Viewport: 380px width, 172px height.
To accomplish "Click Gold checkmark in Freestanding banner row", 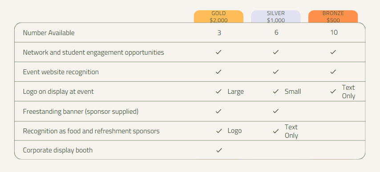I will tap(218, 111).
